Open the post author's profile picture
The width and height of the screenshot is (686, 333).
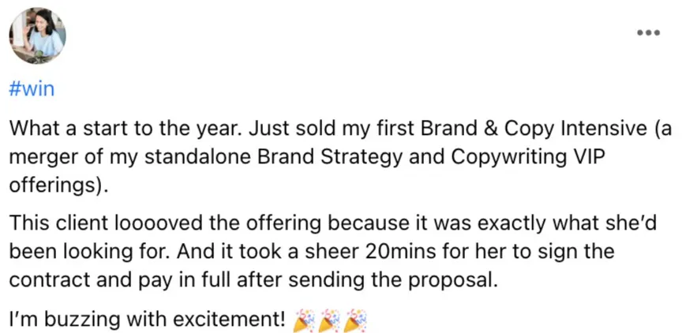37,36
